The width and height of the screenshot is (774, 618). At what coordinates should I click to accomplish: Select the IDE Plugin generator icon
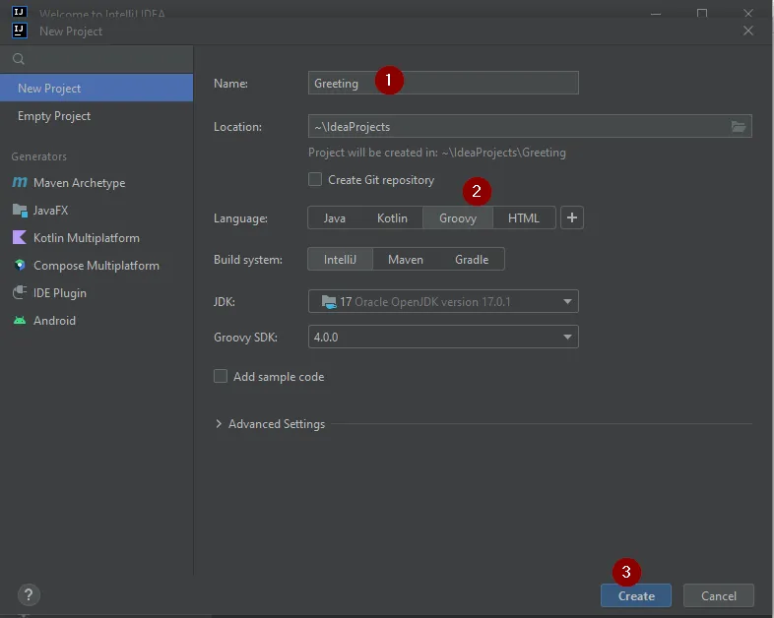(20, 293)
